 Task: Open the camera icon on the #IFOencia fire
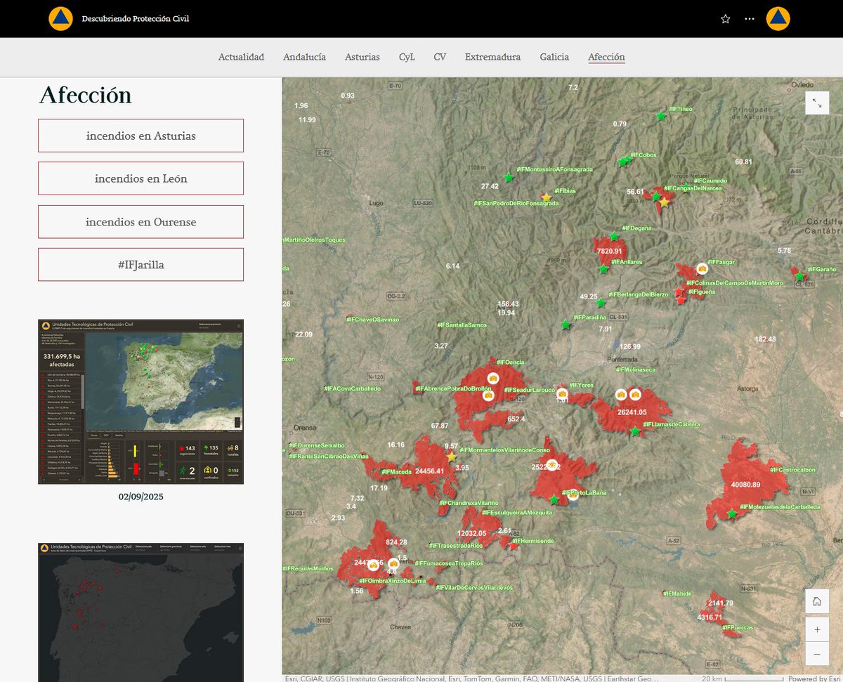pos(493,378)
